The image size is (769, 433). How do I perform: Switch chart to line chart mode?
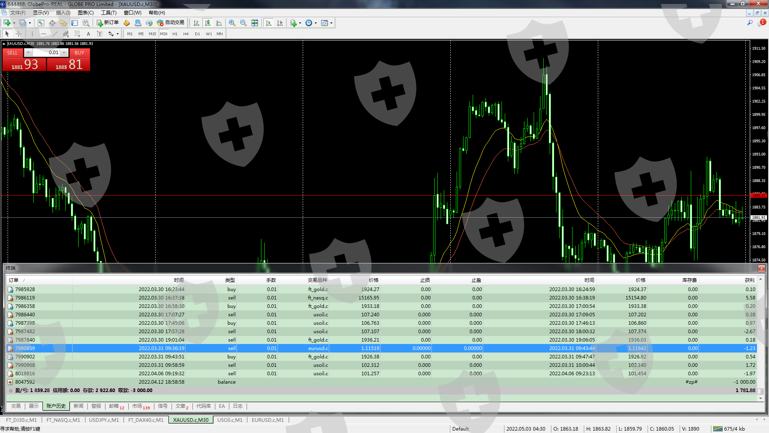pyautogui.click(x=219, y=23)
